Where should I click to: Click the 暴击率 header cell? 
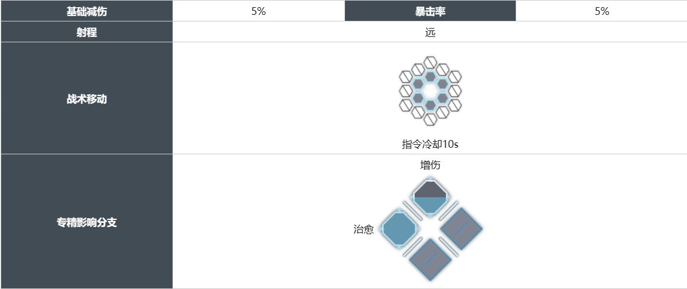[430, 11]
